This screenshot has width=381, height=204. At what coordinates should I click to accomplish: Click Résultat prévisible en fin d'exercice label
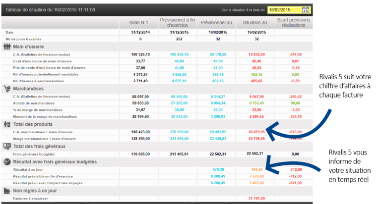(43, 176)
